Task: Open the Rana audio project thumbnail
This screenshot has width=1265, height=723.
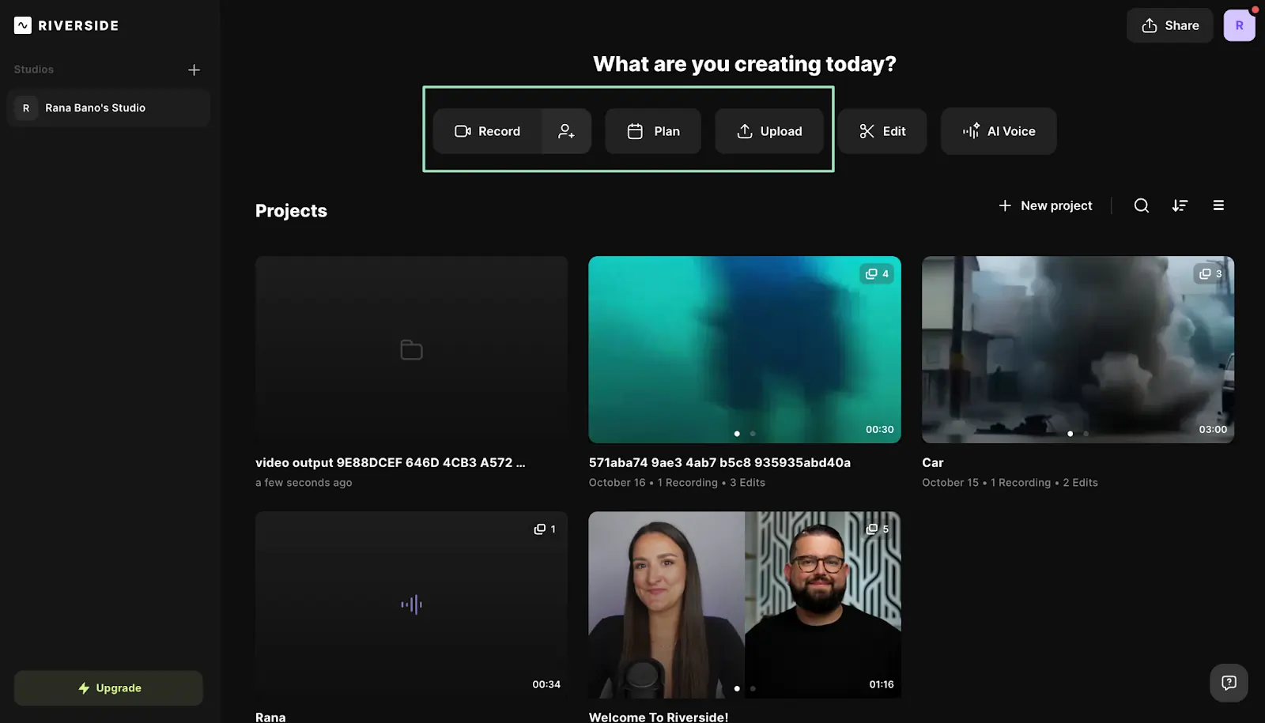Action: click(x=411, y=604)
